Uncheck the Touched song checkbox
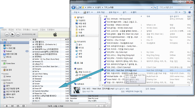195x108 pixels. (33, 81)
